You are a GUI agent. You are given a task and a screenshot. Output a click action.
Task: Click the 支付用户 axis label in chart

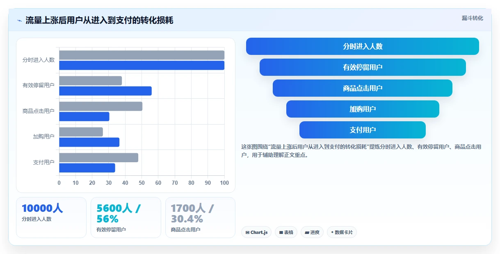pyautogui.click(x=44, y=163)
